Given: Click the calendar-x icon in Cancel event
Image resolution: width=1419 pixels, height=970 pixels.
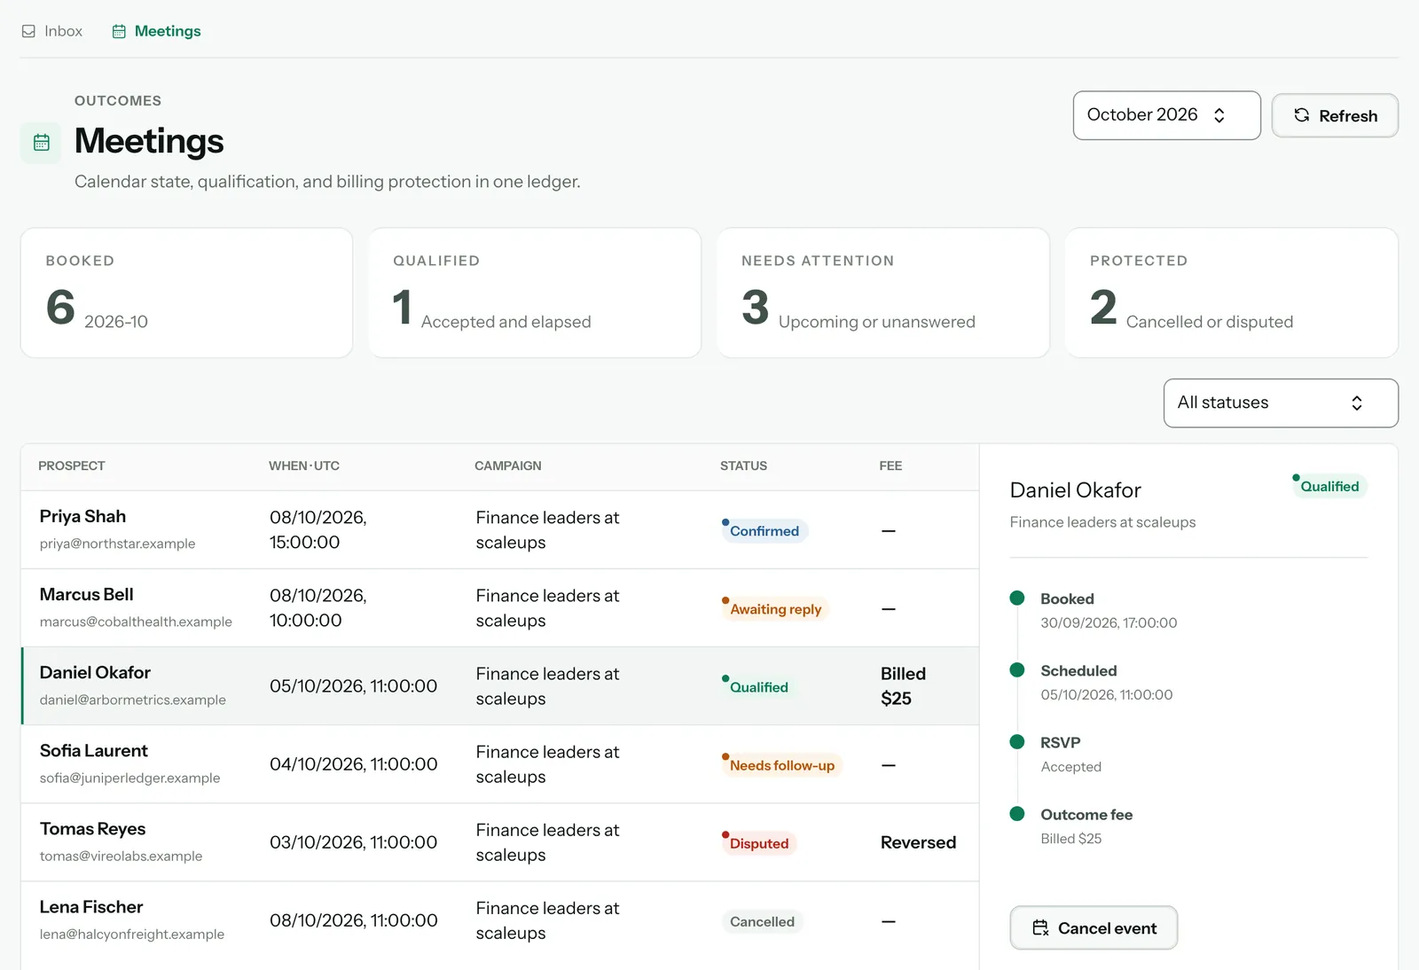Looking at the screenshot, I should (1041, 928).
